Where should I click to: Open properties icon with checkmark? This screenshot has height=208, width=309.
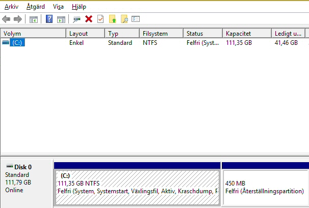click(x=100, y=19)
